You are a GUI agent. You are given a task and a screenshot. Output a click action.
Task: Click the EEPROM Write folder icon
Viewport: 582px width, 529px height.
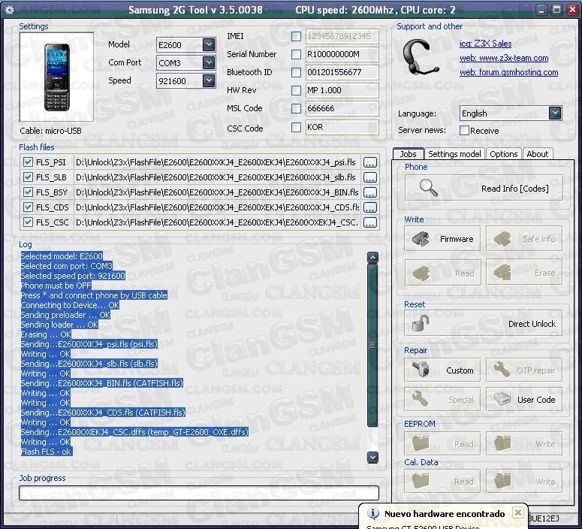(x=502, y=443)
